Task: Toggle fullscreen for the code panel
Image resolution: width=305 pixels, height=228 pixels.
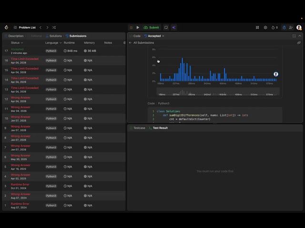Action: 294,36
